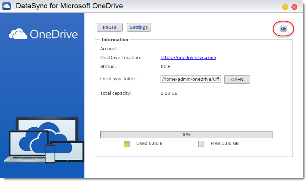308x183 pixels.
Task: Minimize the DataSync window with the yellow button
Action: click(285, 7)
